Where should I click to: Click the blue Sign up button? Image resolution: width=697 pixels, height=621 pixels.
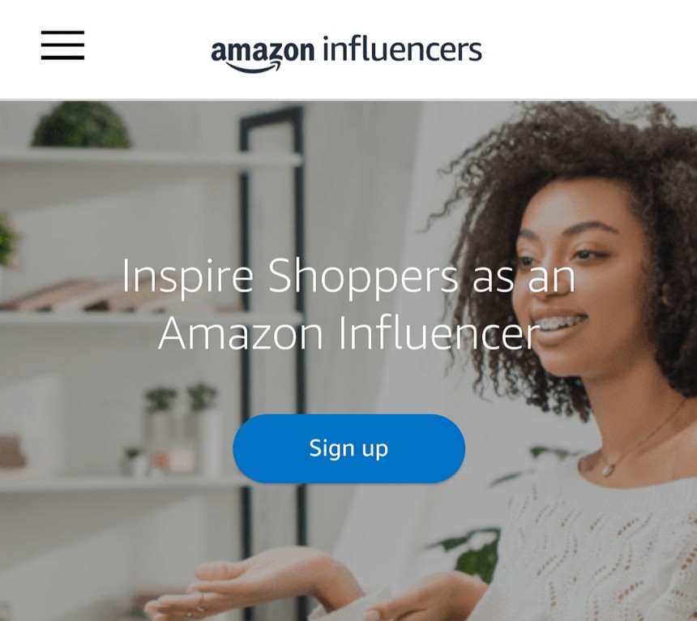point(349,448)
